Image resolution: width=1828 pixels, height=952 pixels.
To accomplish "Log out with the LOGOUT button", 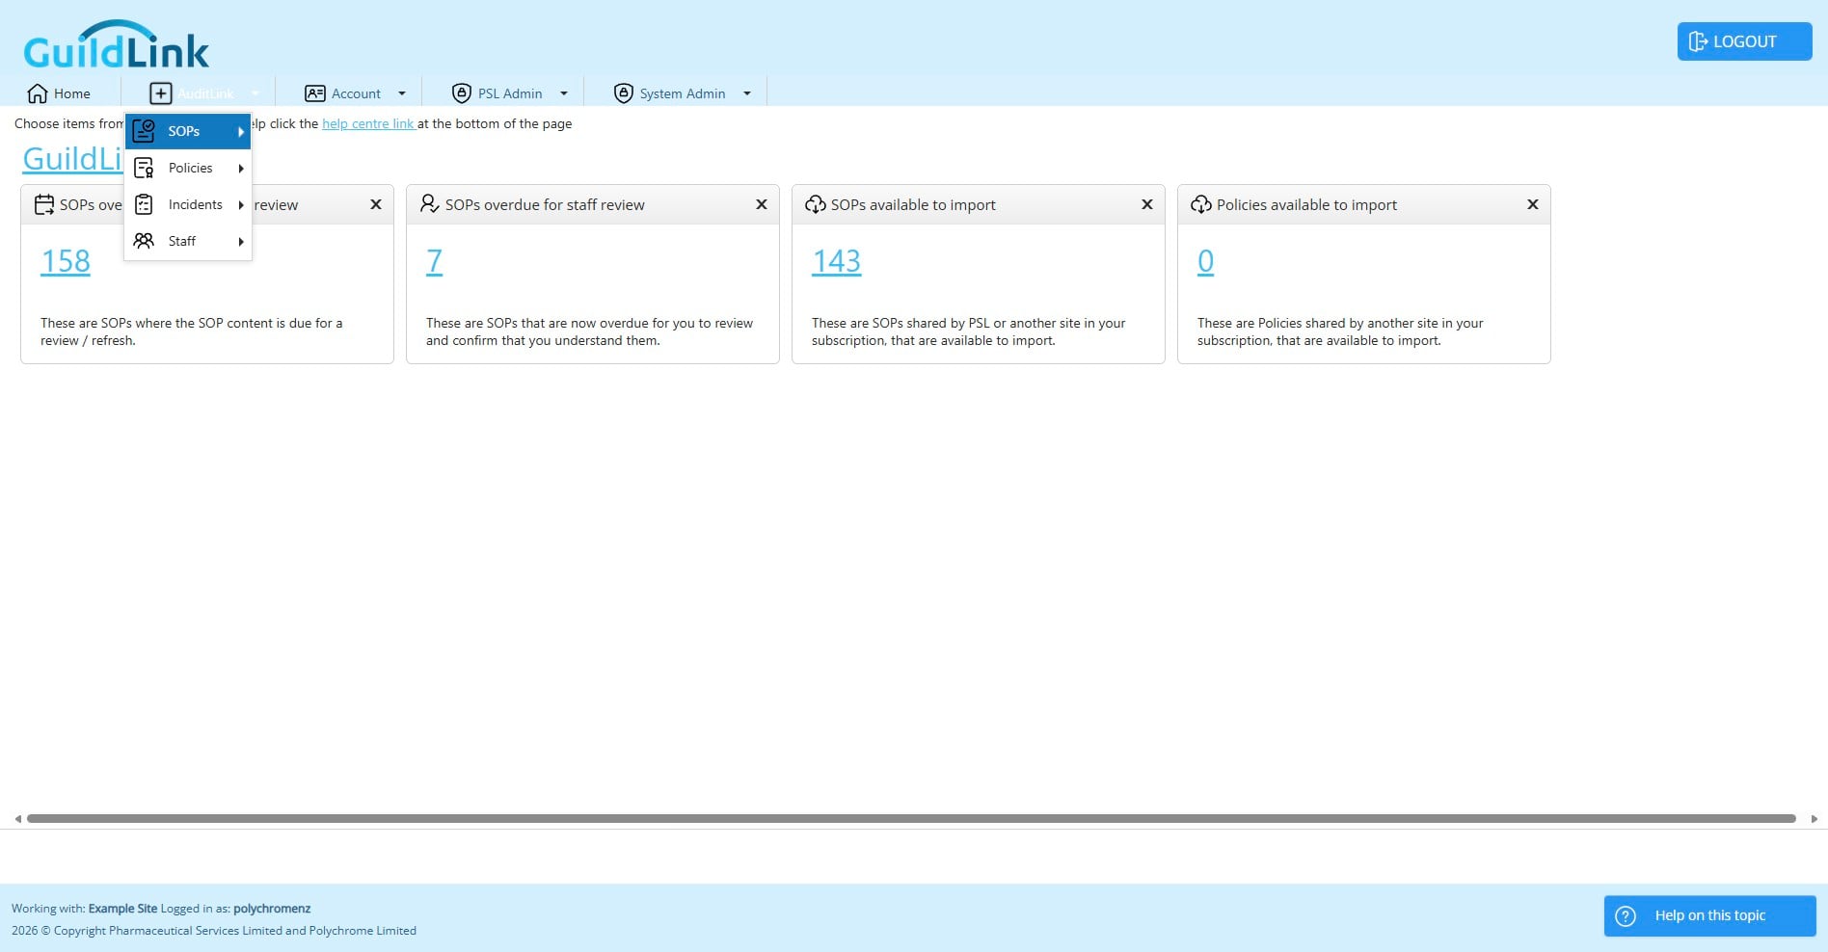I will point(1745,41).
